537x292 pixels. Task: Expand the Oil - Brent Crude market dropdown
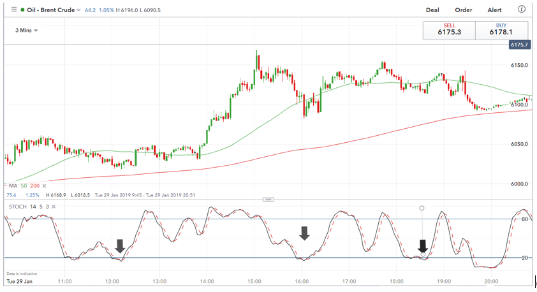click(x=78, y=10)
